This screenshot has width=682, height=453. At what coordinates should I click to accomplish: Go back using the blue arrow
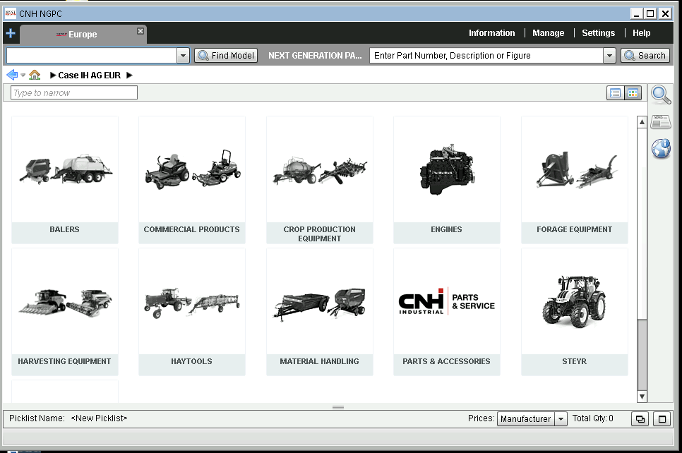click(x=11, y=75)
